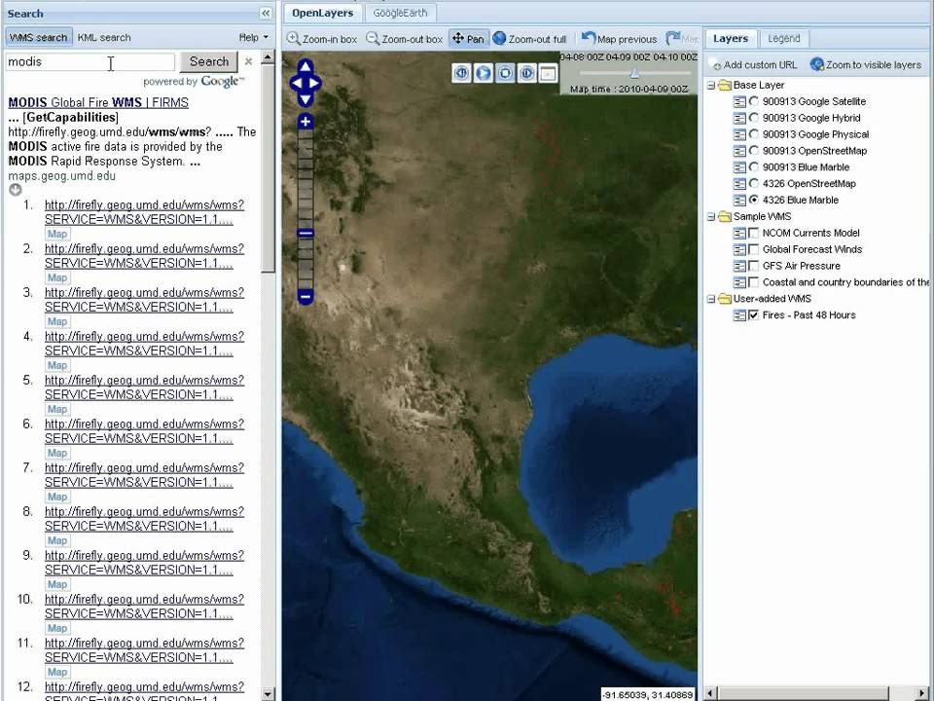Viewport: 934px width, 701px height.
Task: Stop the map time animation
Action: click(505, 73)
